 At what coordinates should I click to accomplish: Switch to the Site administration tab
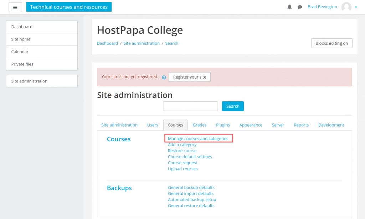pyautogui.click(x=119, y=125)
